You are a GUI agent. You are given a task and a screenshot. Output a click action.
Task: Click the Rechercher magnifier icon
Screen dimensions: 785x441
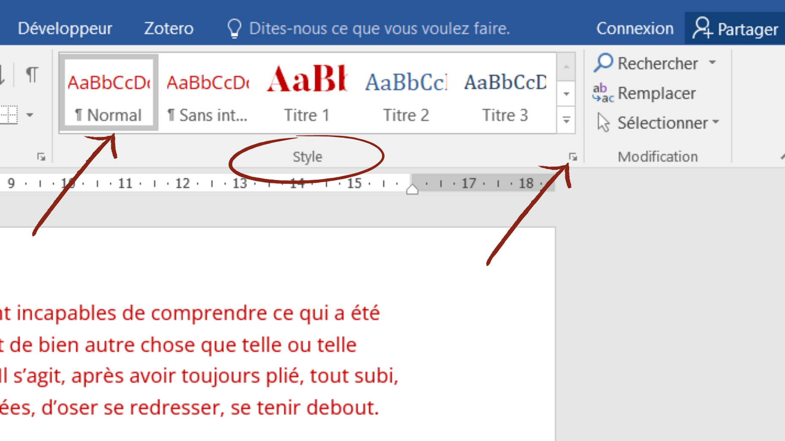603,63
